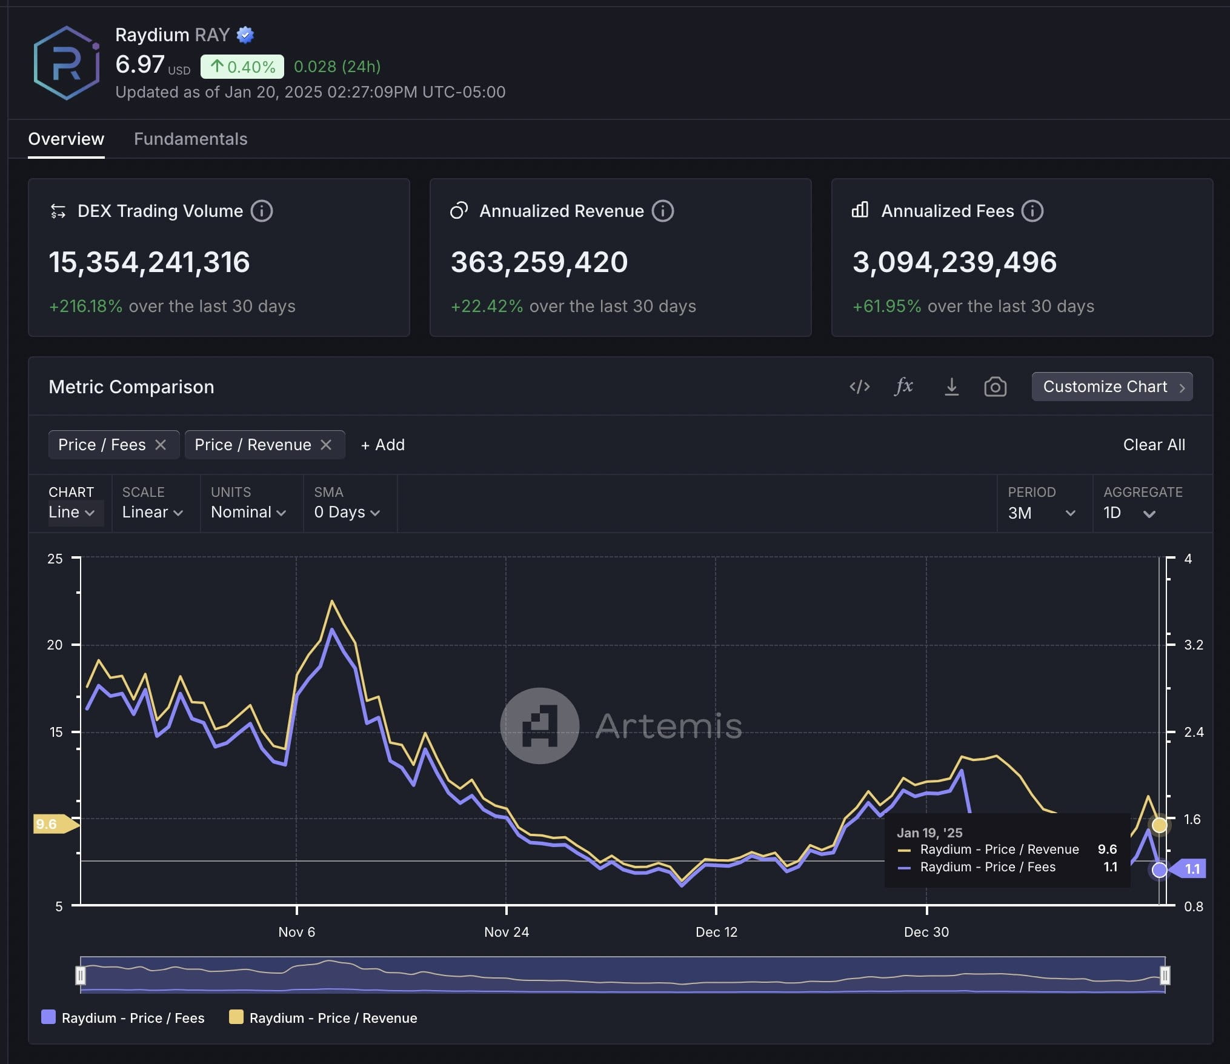This screenshot has width=1230, height=1064.
Task: Open the fx formula icon
Action: (x=903, y=386)
